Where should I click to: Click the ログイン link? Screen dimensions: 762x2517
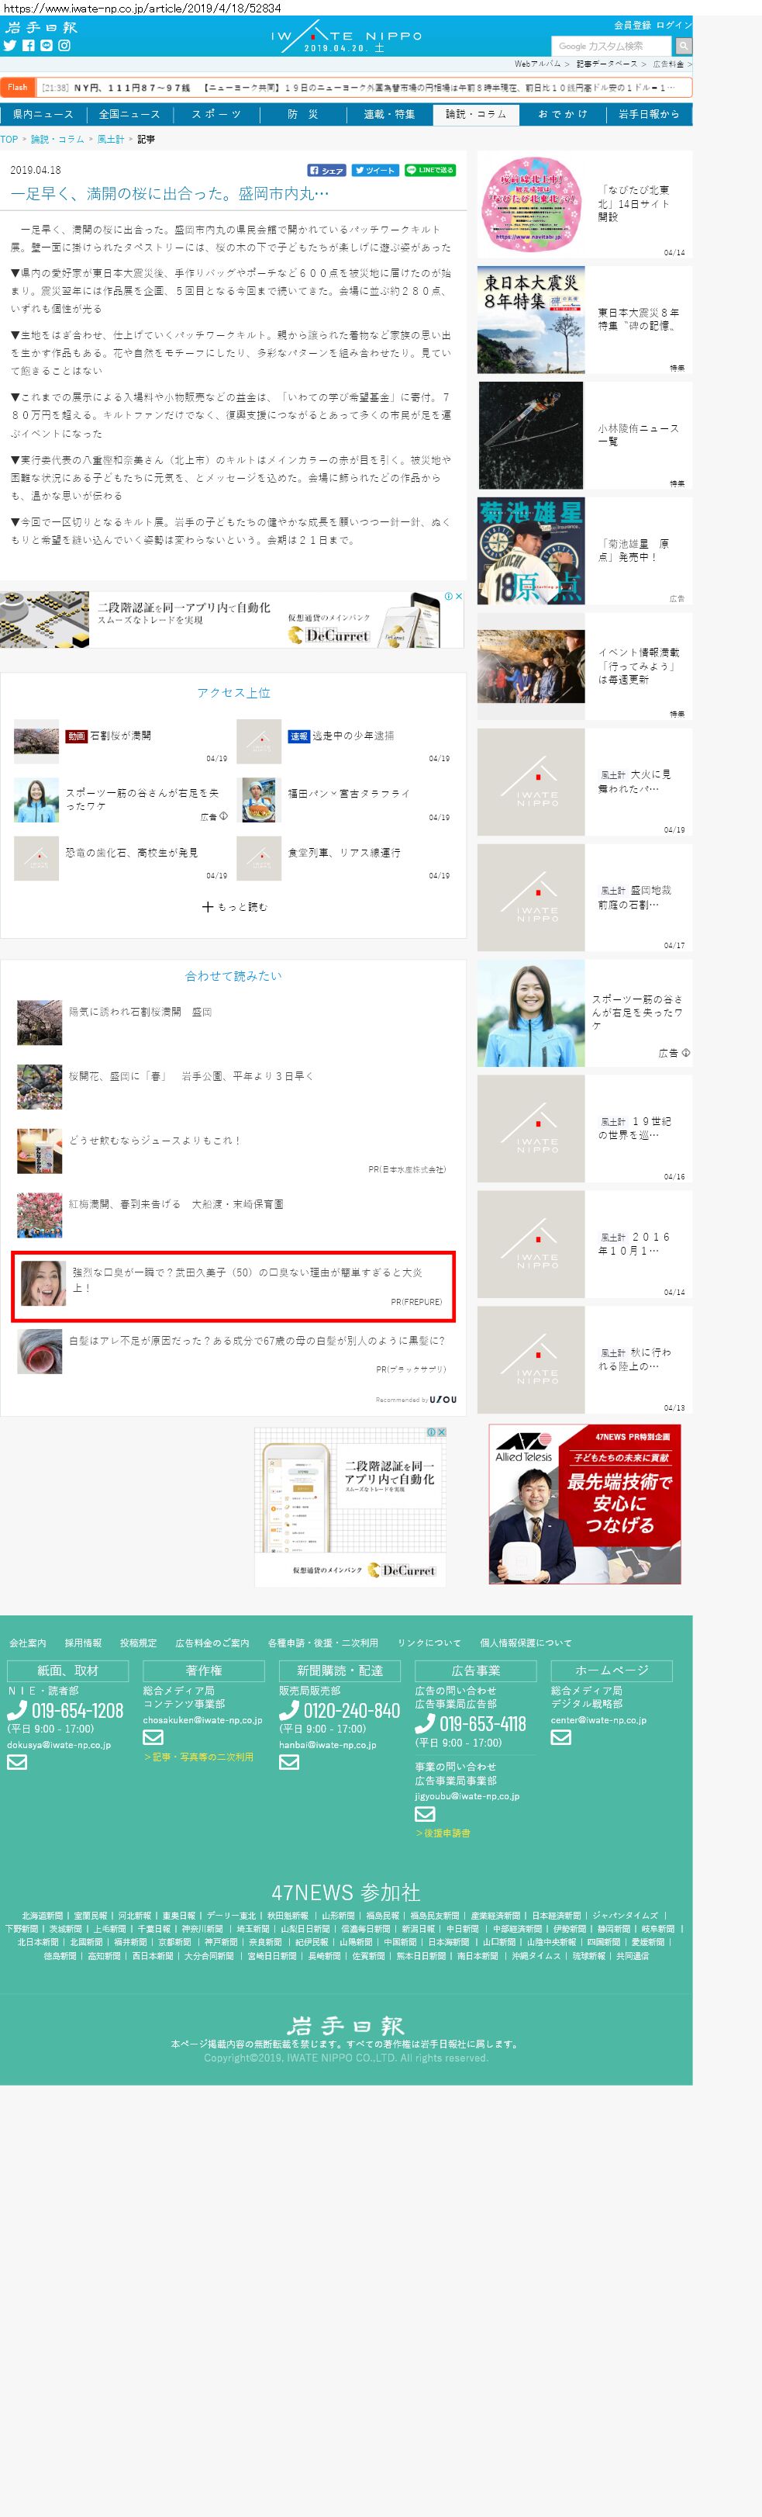tap(673, 26)
